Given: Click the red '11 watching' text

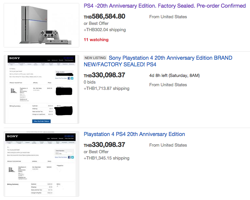Looking at the screenshot, I should (96, 39).
